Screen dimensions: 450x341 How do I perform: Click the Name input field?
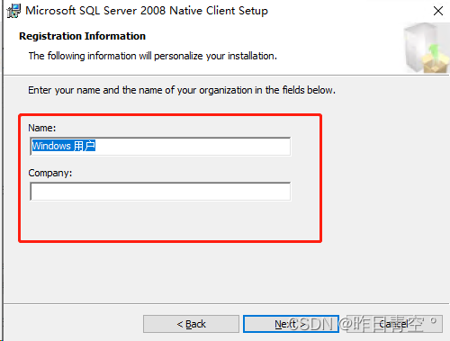click(x=160, y=147)
